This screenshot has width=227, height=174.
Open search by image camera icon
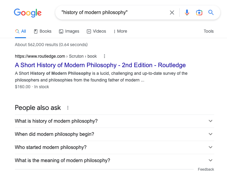pyautogui.click(x=199, y=13)
